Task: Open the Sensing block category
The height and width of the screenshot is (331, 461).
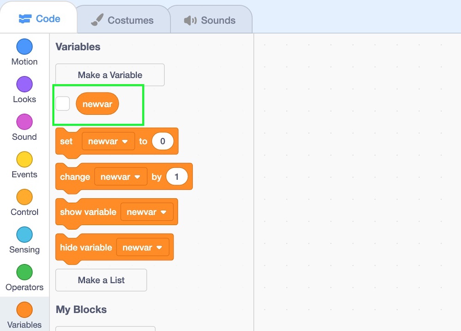Action: 24,241
